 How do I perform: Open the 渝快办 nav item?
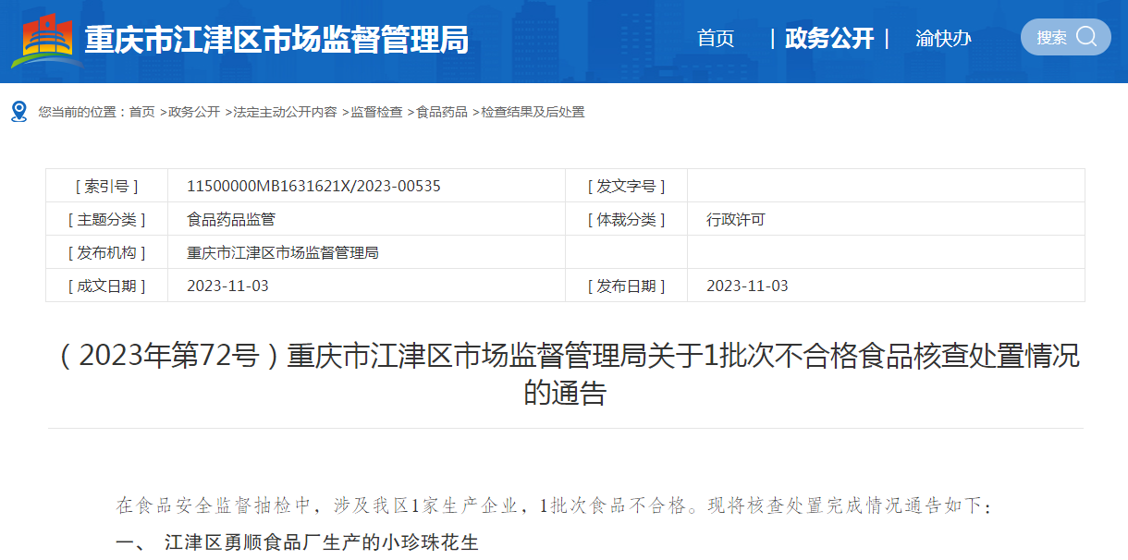943,39
